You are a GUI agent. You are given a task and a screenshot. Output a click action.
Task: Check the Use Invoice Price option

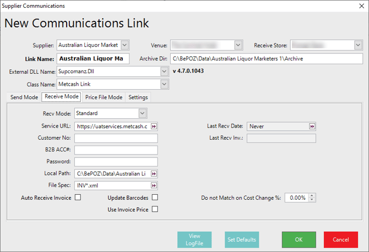point(155,209)
